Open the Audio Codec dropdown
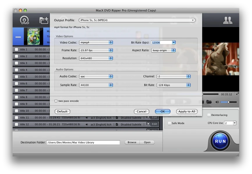 (x=96, y=77)
